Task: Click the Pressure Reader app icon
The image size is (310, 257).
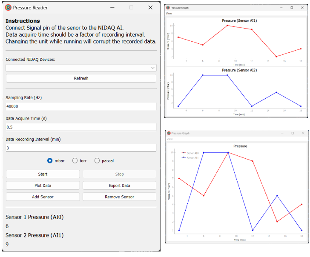Action: coord(8,8)
